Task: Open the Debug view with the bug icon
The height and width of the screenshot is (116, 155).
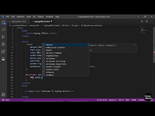Action: click(3, 44)
